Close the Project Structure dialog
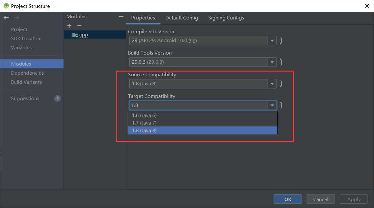The width and height of the screenshot is (374, 208). (x=367, y=6)
